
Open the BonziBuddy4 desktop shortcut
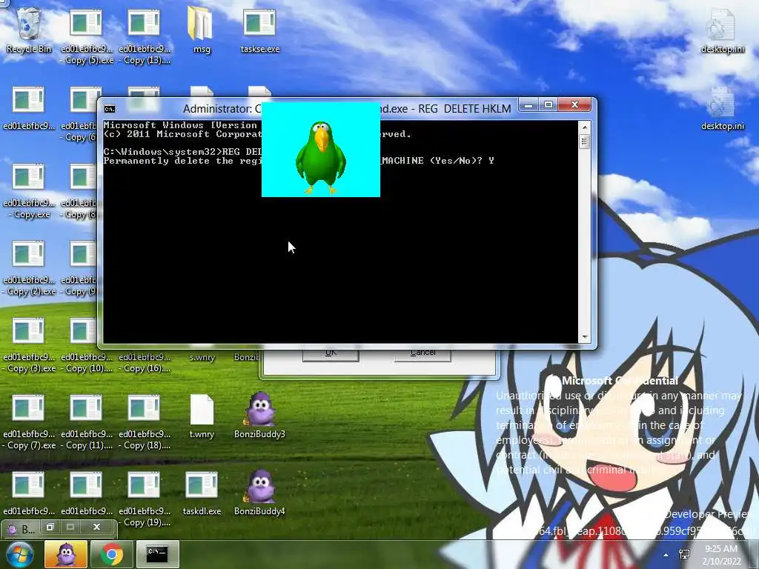pos(259,493)
